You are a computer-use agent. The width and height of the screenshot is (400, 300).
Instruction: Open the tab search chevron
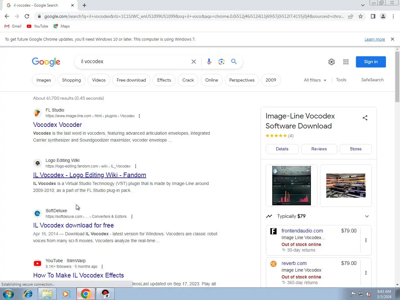362,5
